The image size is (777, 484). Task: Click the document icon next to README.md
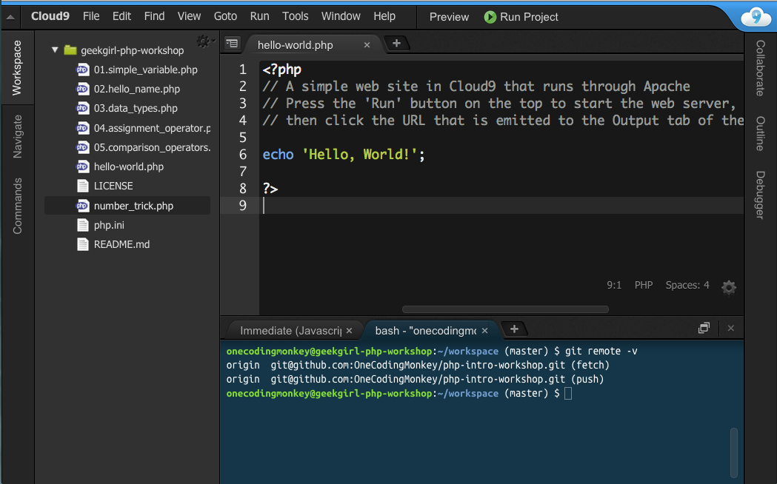coord(83,244)
